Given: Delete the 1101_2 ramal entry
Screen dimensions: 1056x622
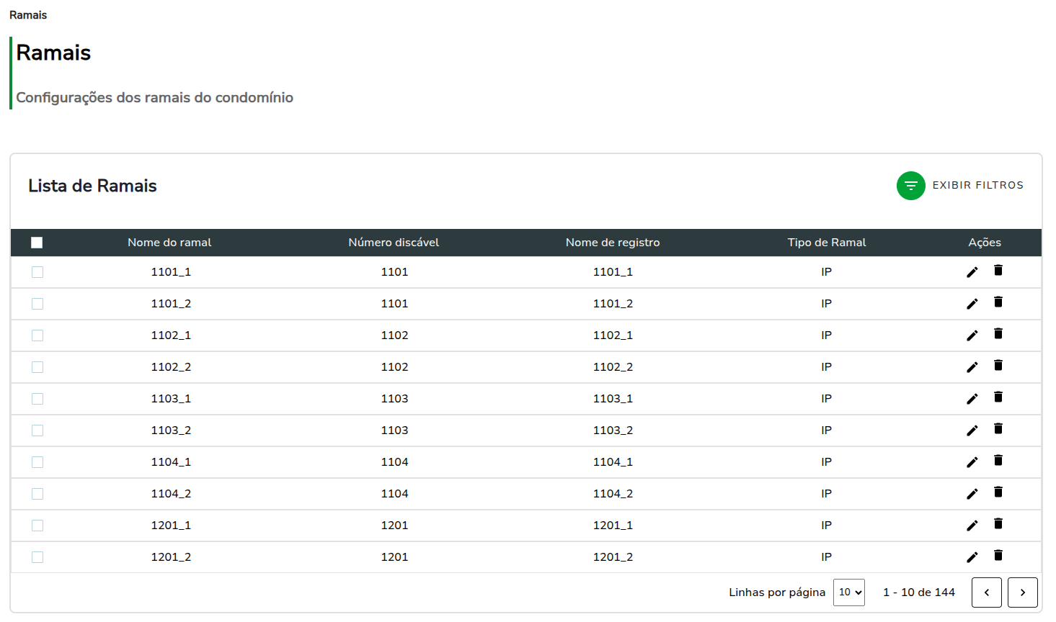Looking at the screenshot, I should coord(998,302).
